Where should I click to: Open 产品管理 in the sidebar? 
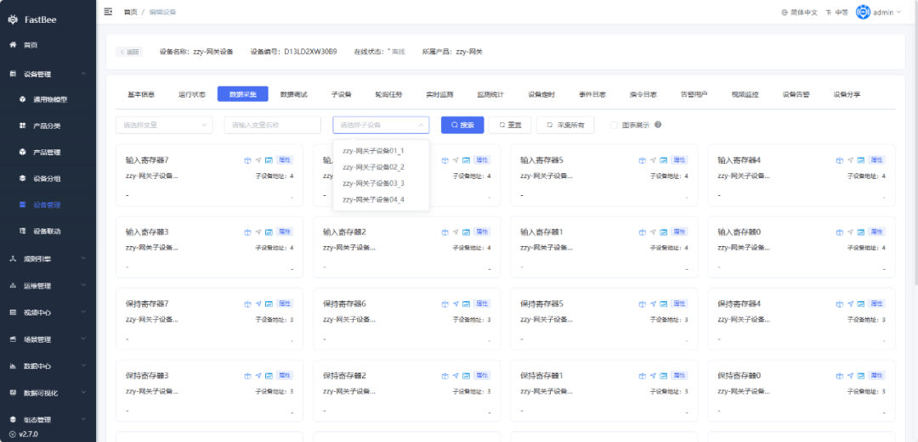pyautogui.click(x=47, y=152)
